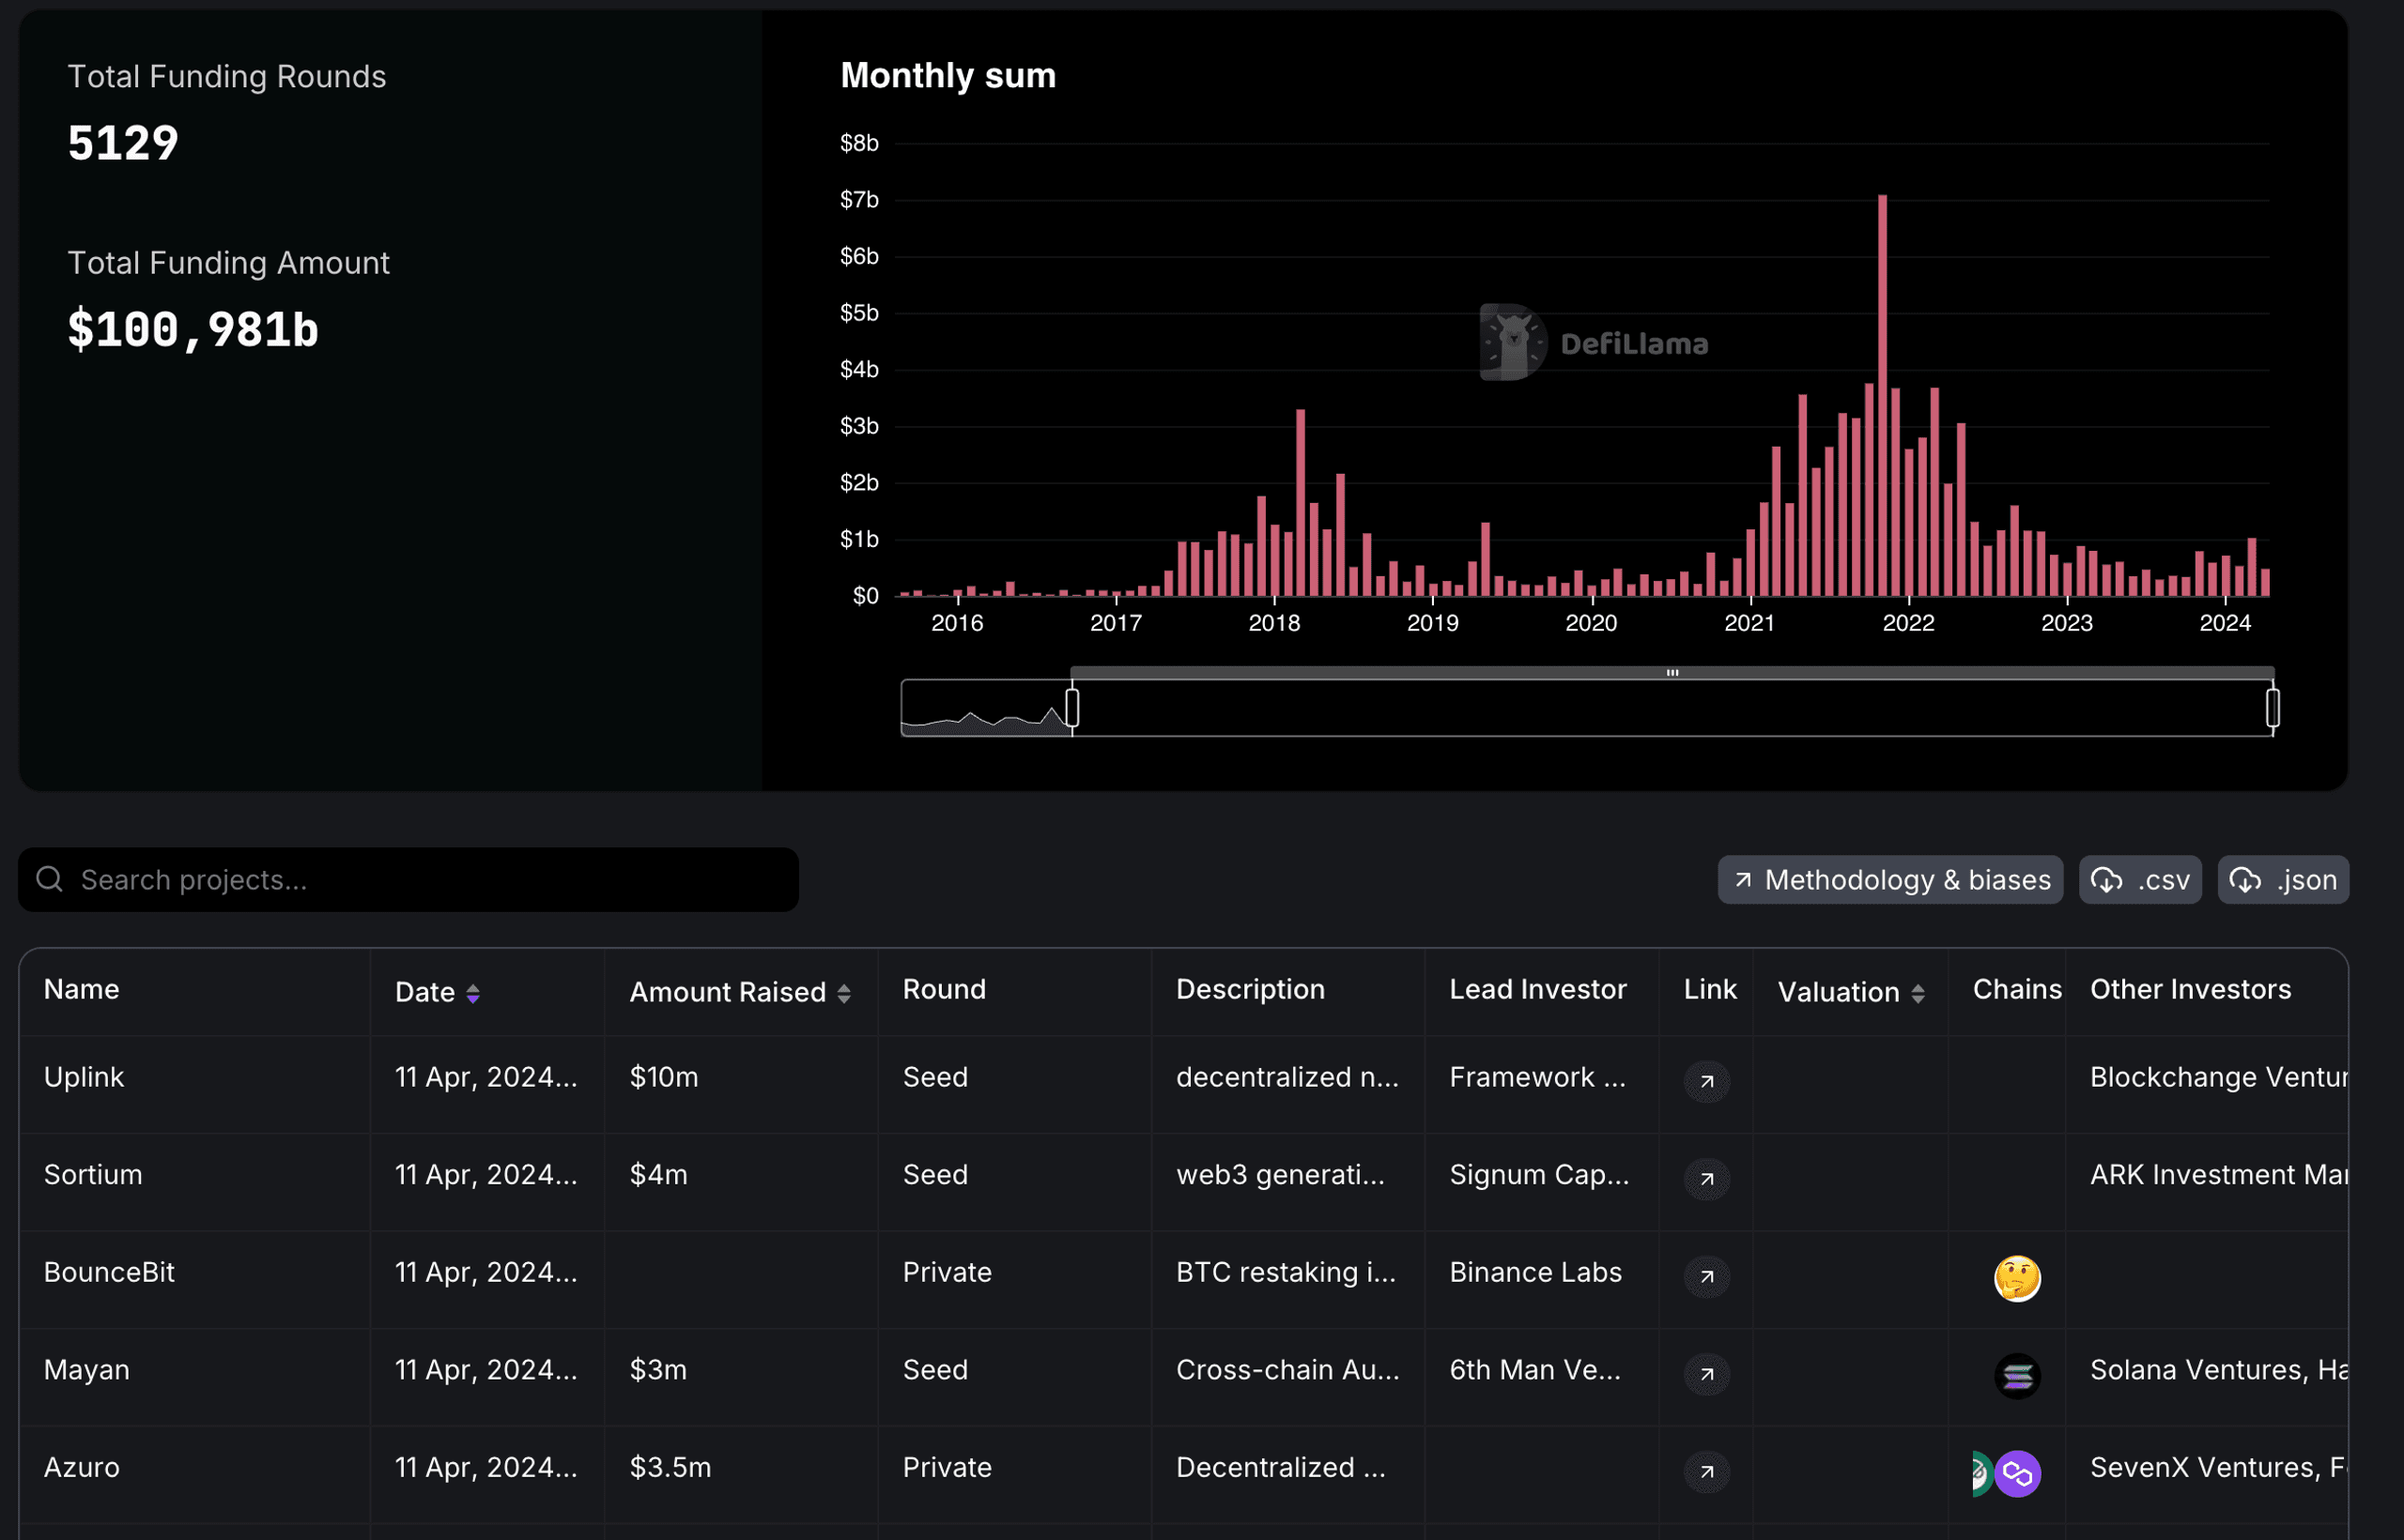Click the $3.5m amount cell
This screenshot has width=2404, height=1540.
coord(670,1467)
